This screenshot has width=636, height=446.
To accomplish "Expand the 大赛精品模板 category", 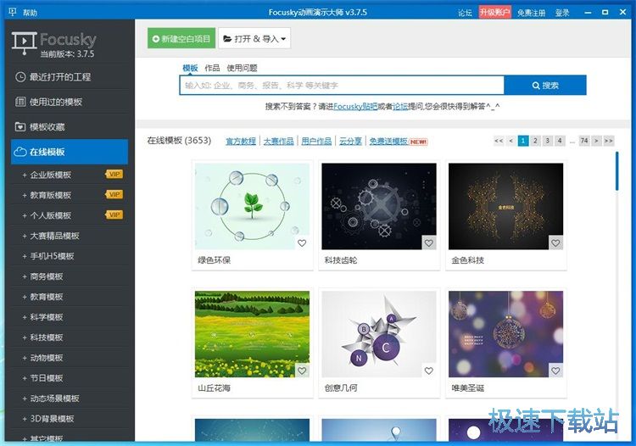I will click(25, 236).
